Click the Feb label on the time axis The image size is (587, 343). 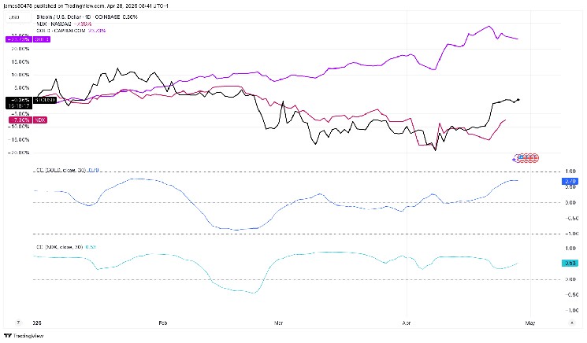tap(163, 323)
